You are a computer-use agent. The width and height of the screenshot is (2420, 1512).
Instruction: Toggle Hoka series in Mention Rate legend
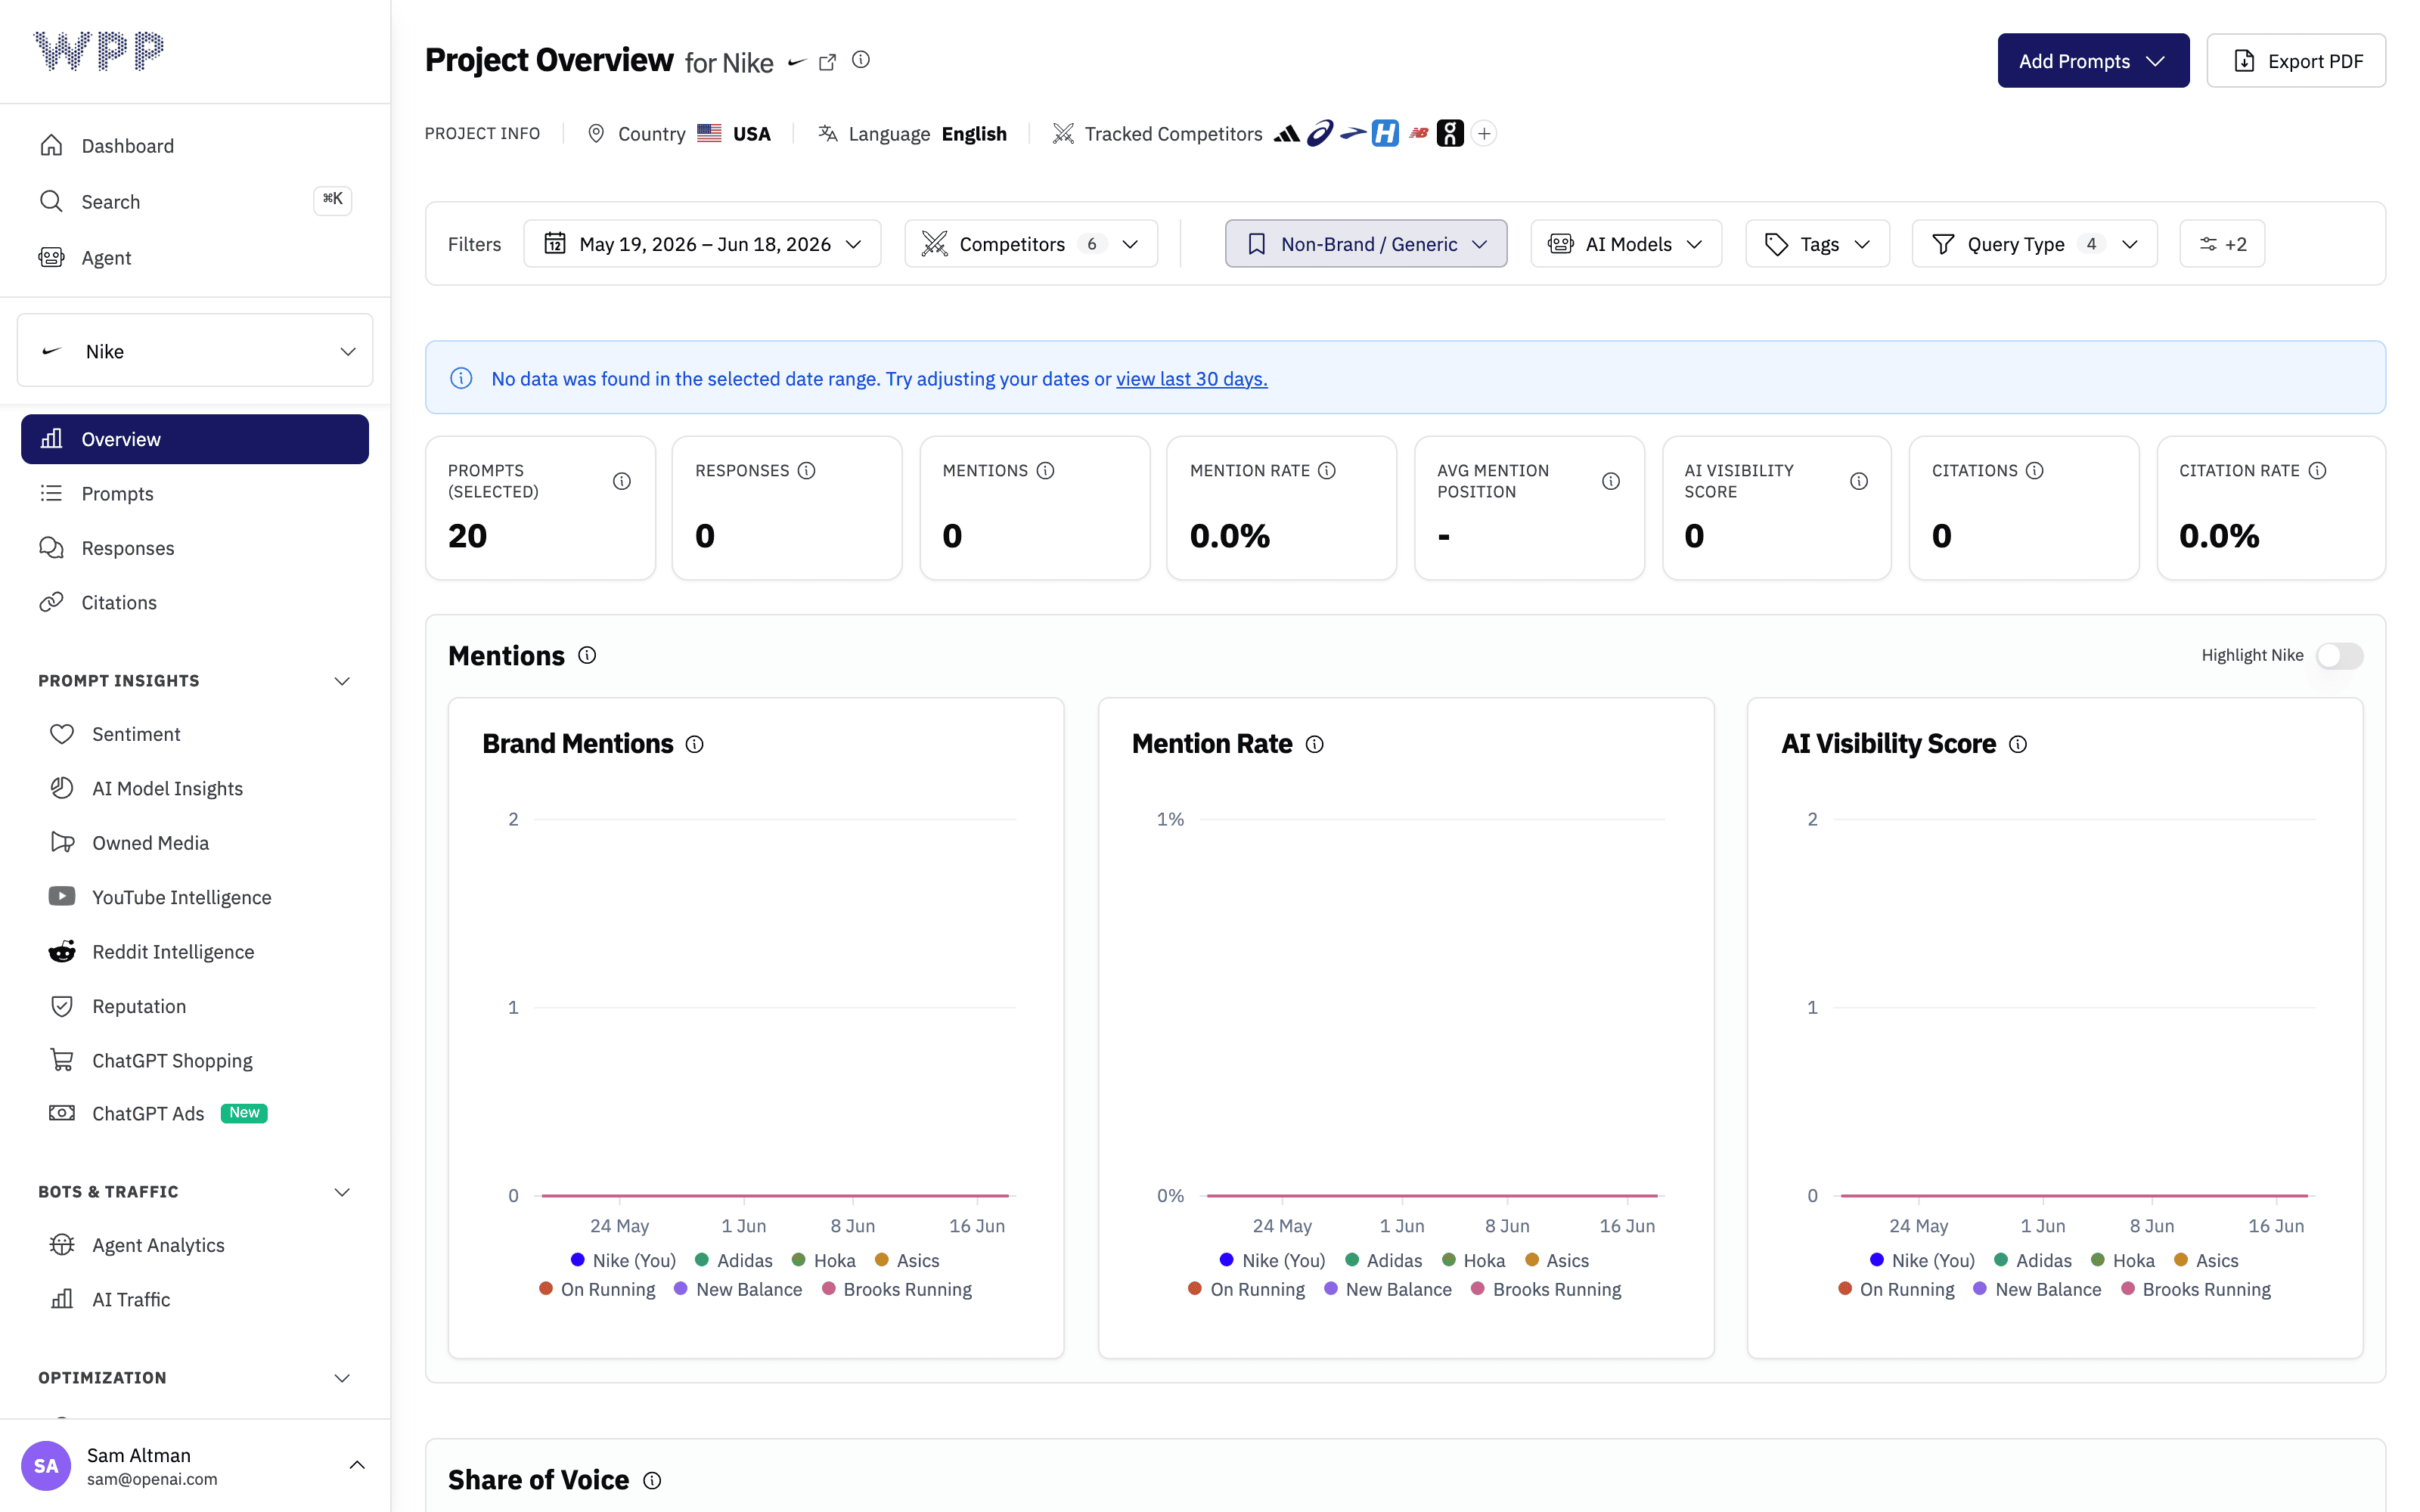pyautogui.click(x=1473, y=1260)
